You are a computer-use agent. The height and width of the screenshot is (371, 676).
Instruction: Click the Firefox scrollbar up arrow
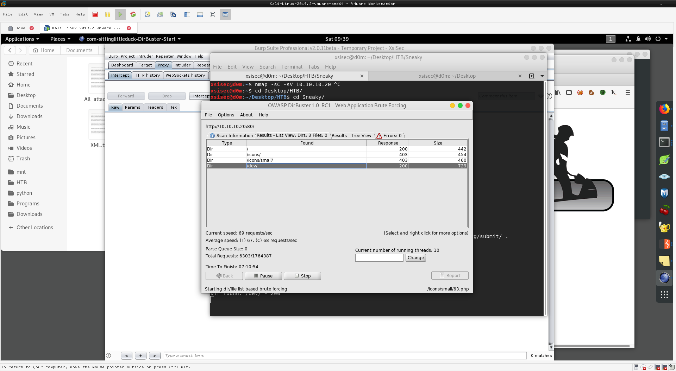(551, 116)
